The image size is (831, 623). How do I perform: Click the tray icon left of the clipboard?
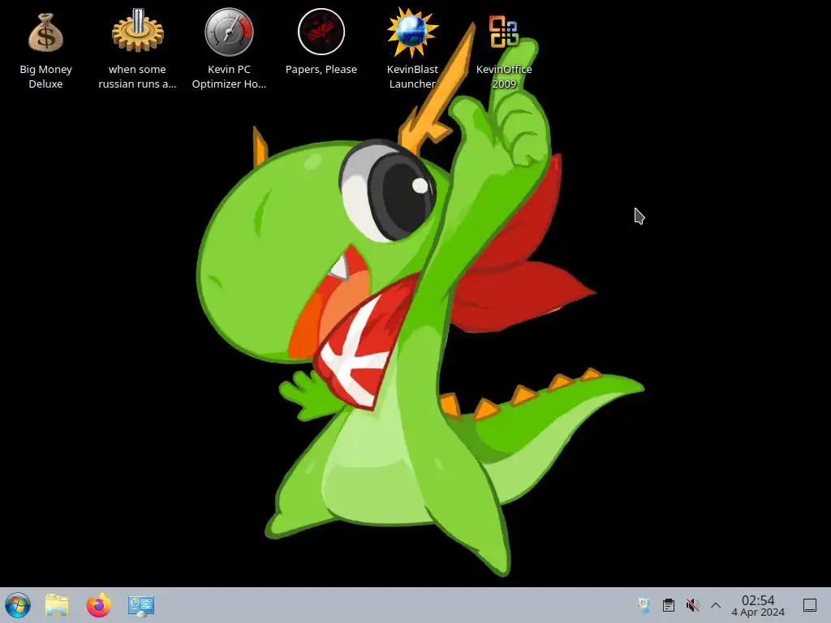coord(644,605)
